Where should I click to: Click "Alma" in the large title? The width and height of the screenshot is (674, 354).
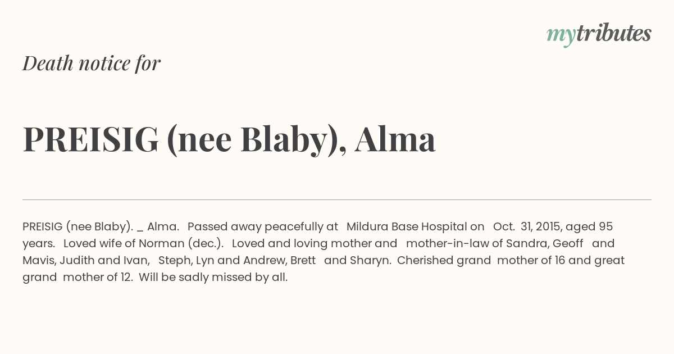point(395,139)
